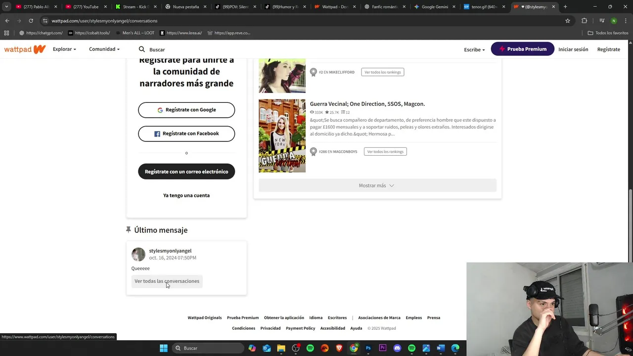633x356 pixels.
Task: Click Ver todos los rankings for MAGCONBOYS
Action: coord(385,152)
